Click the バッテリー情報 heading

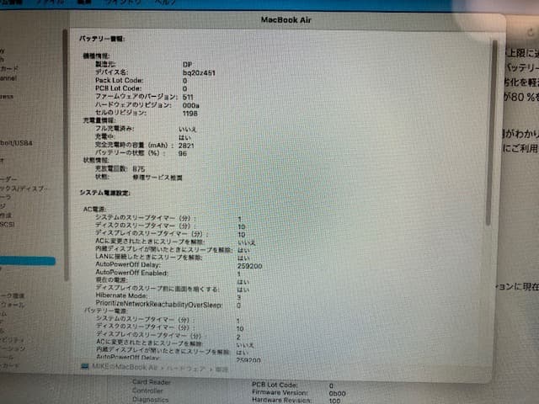click(x=103, y=39)
